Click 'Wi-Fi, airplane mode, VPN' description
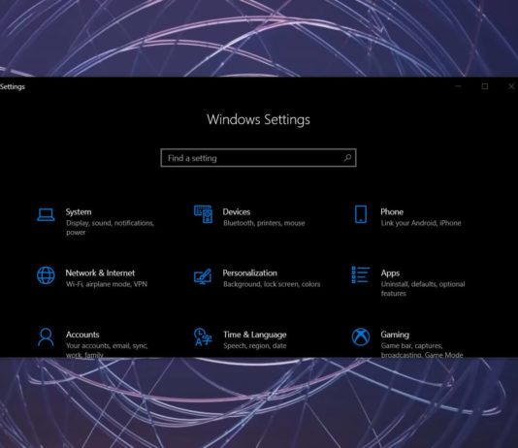The width and height of the screenshot is (518, 448). coord(107,284)
